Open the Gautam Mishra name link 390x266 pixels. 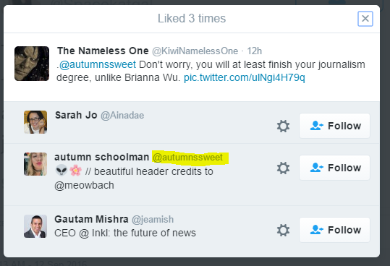click(91, 219)
